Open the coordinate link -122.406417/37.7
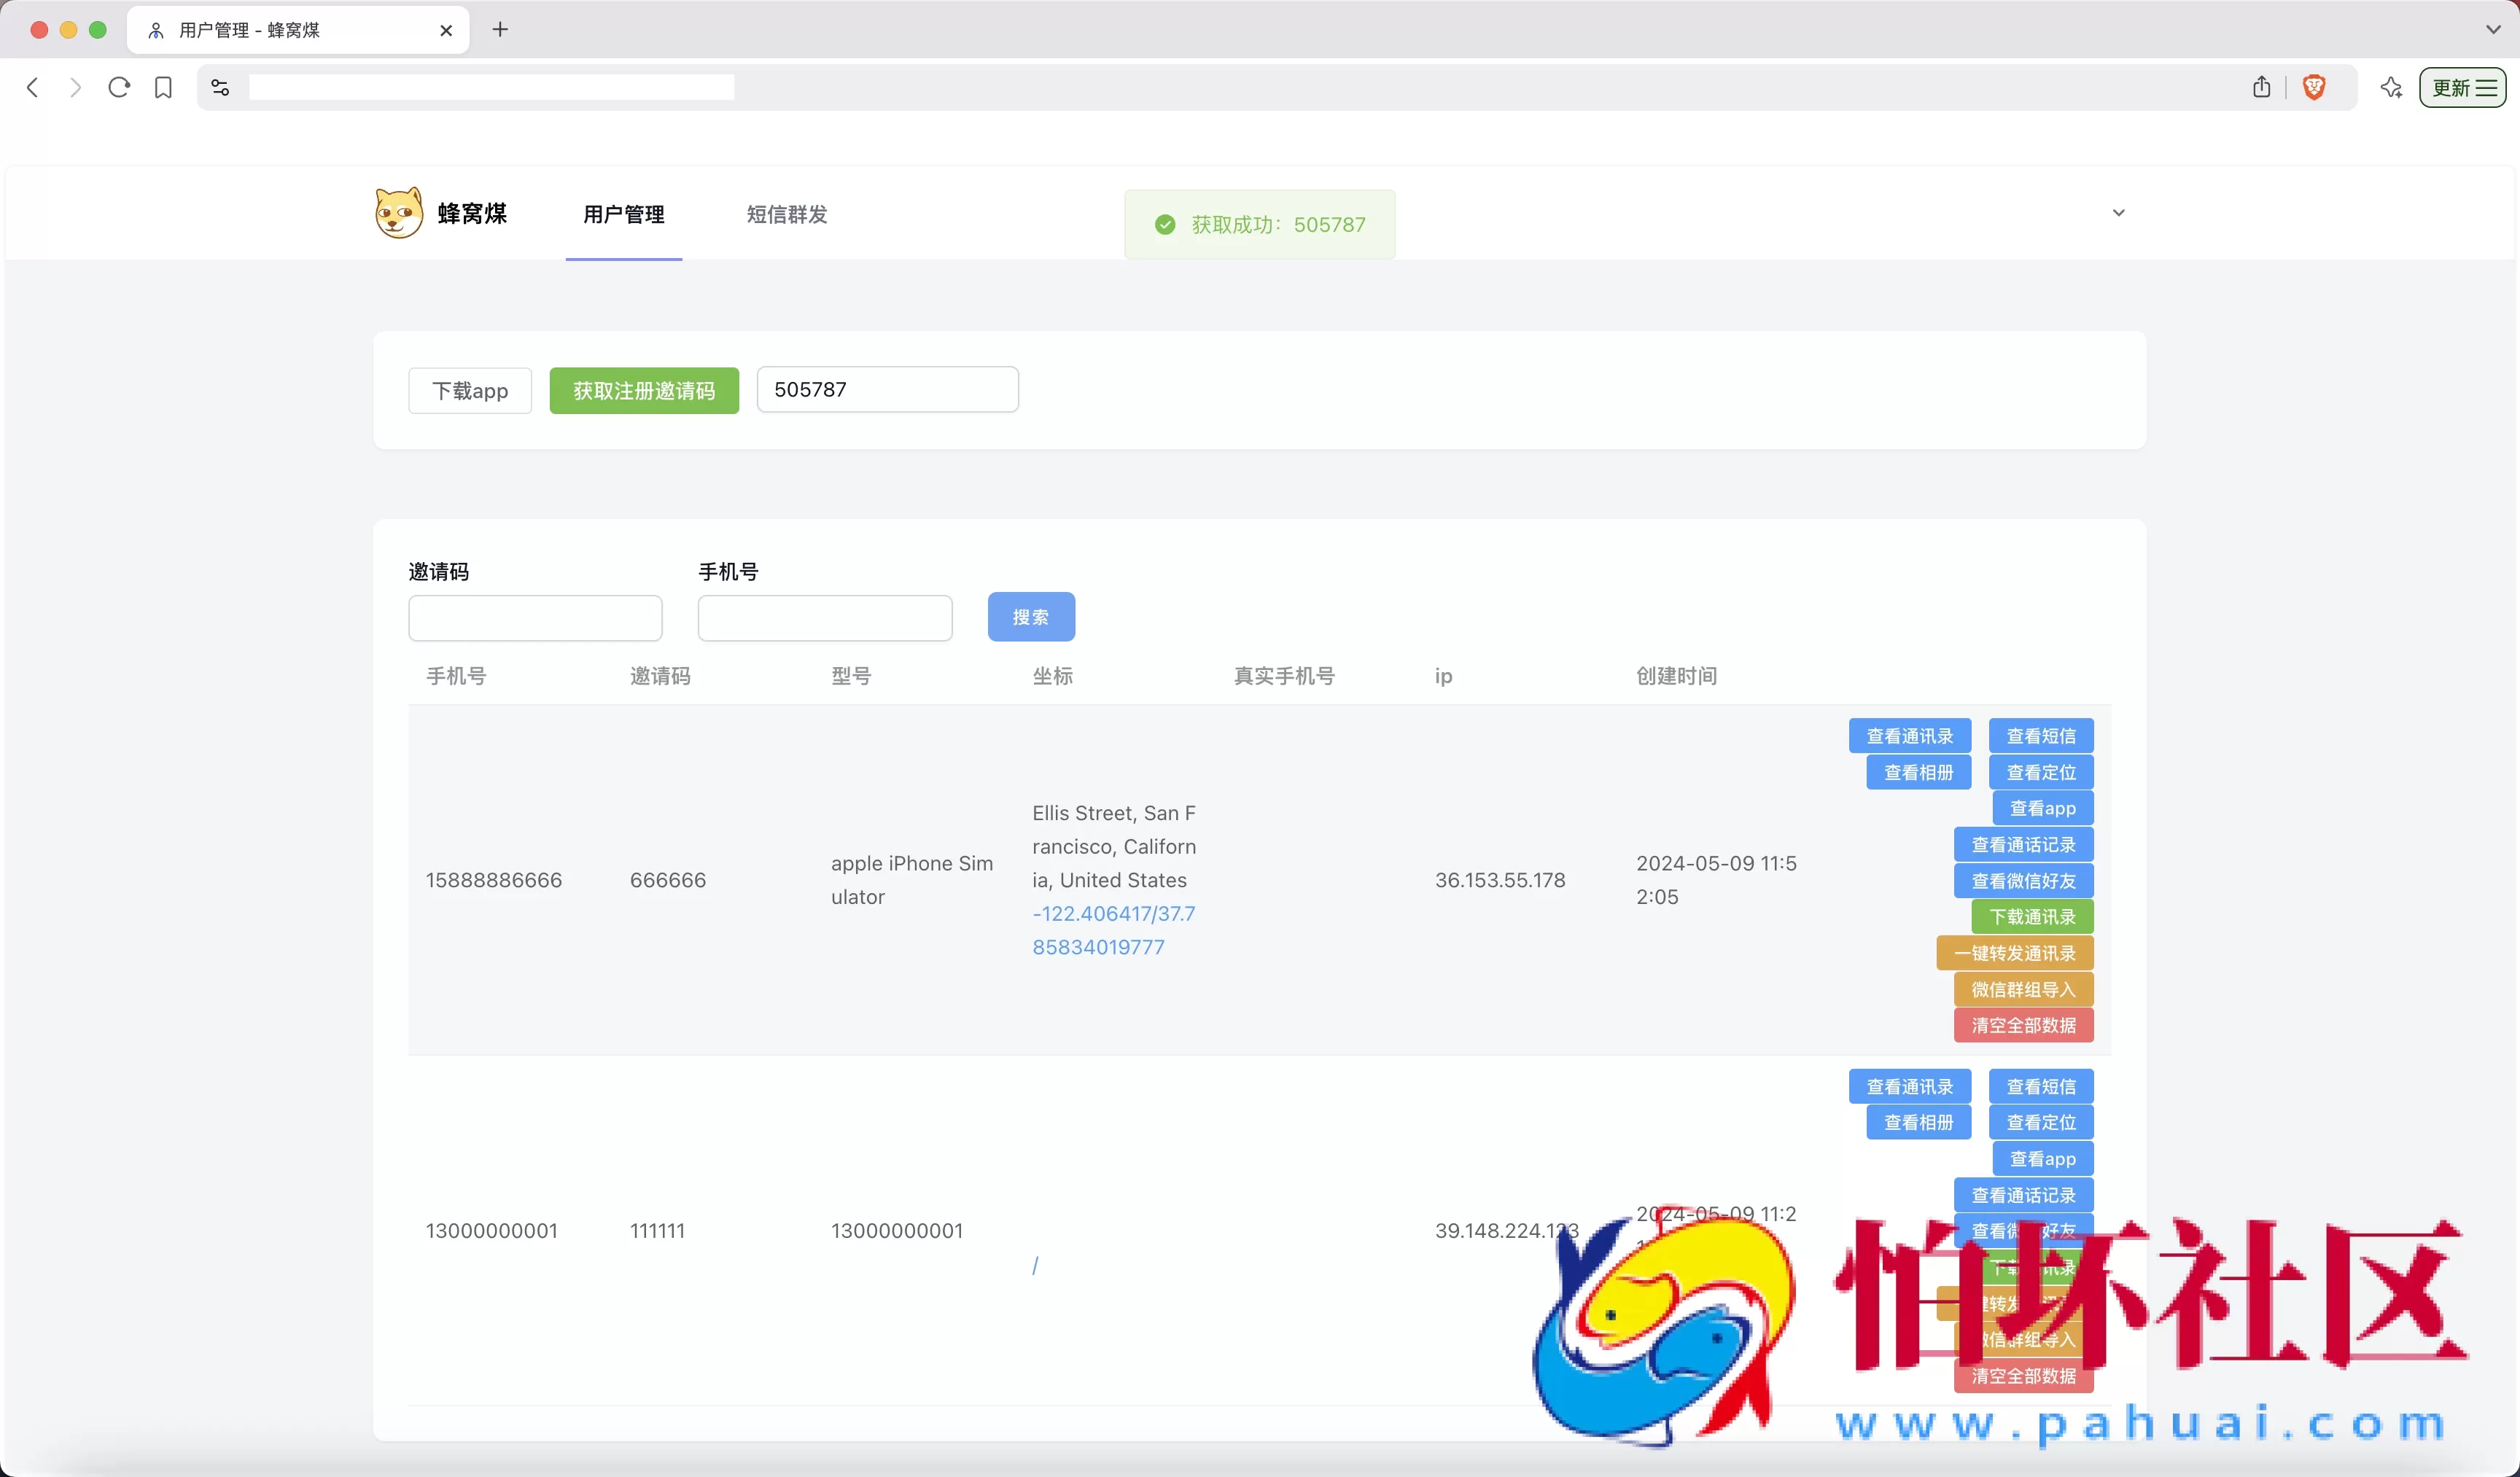 [1113, 913]
